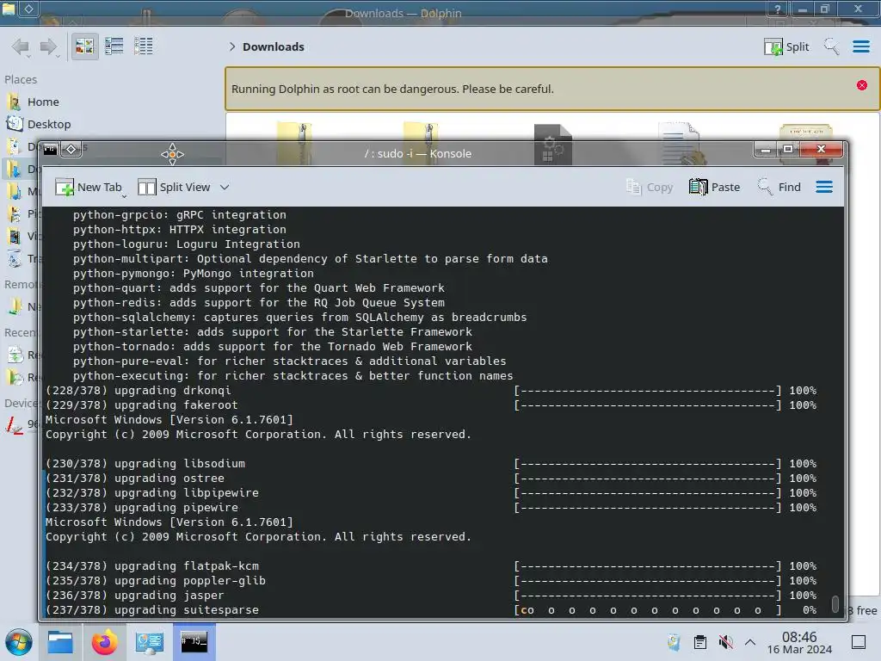Screen dimensions: 881x661
Task: Click Split View in Konsole
Action: pyautogui.click(x=174, y=187)
